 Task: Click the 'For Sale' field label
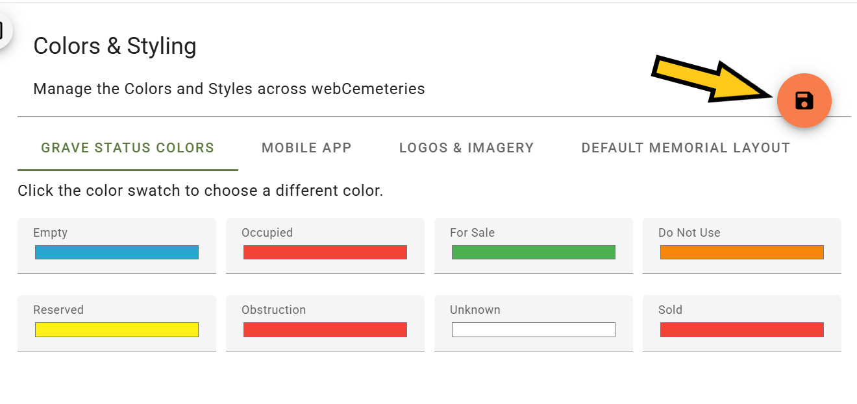point(472,233)
